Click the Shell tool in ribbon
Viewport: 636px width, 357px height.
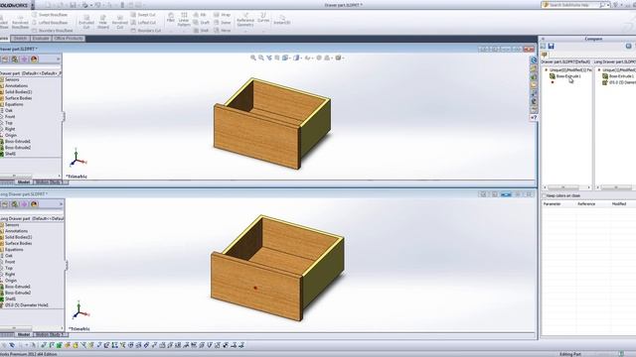[201, 31]
